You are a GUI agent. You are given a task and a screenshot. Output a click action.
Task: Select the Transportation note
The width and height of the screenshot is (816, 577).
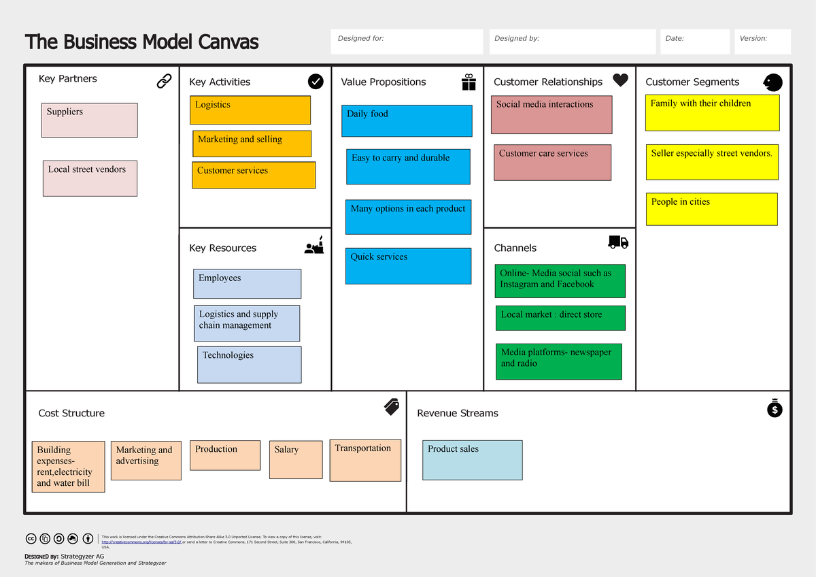point(365,460)
